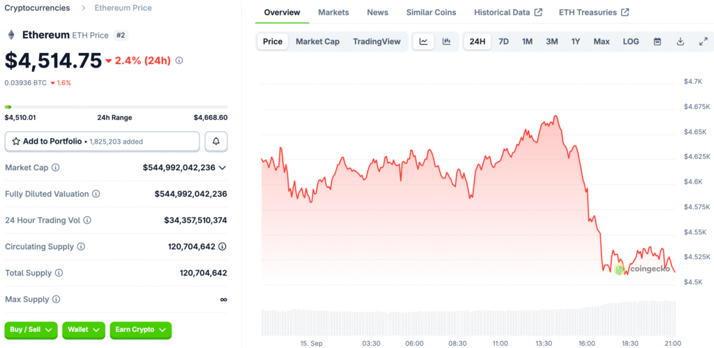
Task: Download chart data icon
Action: [x=681, y=41]
